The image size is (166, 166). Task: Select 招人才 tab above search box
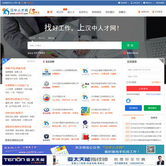41,38
